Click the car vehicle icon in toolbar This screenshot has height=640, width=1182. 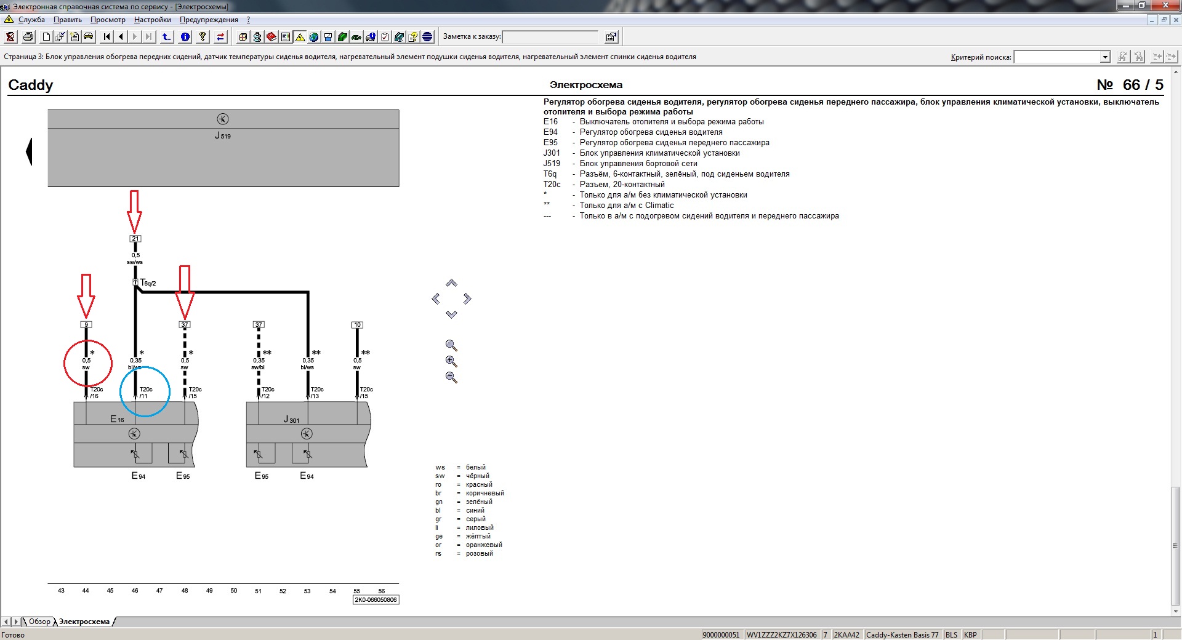pyautogui.click(x=89, y=37)
